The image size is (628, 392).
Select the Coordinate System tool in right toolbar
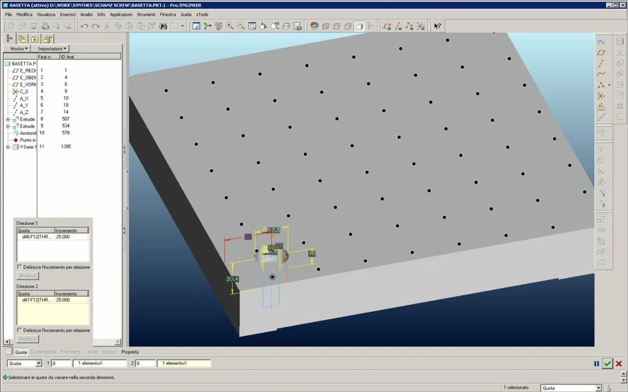tap(601, 96)
